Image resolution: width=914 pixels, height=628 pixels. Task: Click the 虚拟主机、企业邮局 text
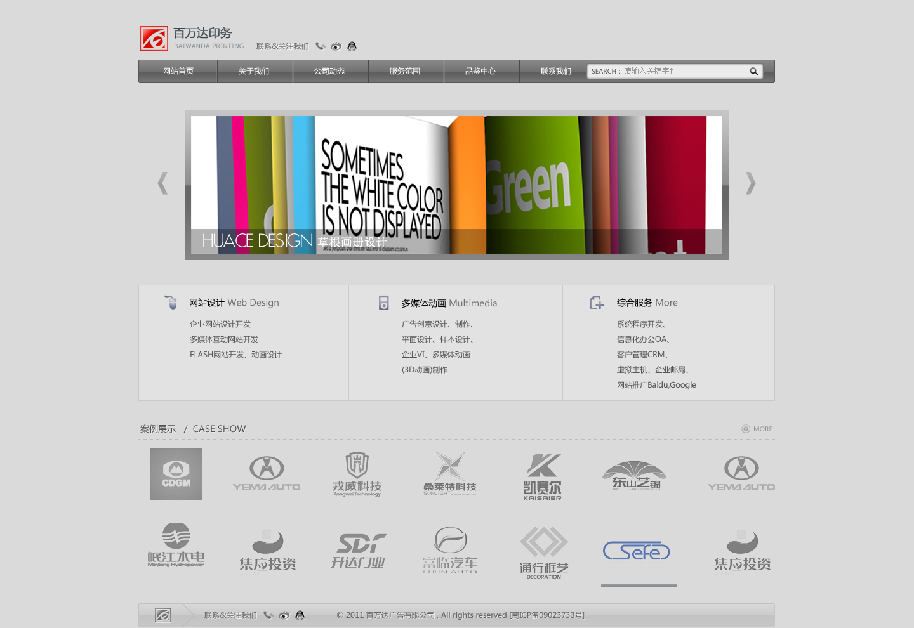tap(653, 370)
